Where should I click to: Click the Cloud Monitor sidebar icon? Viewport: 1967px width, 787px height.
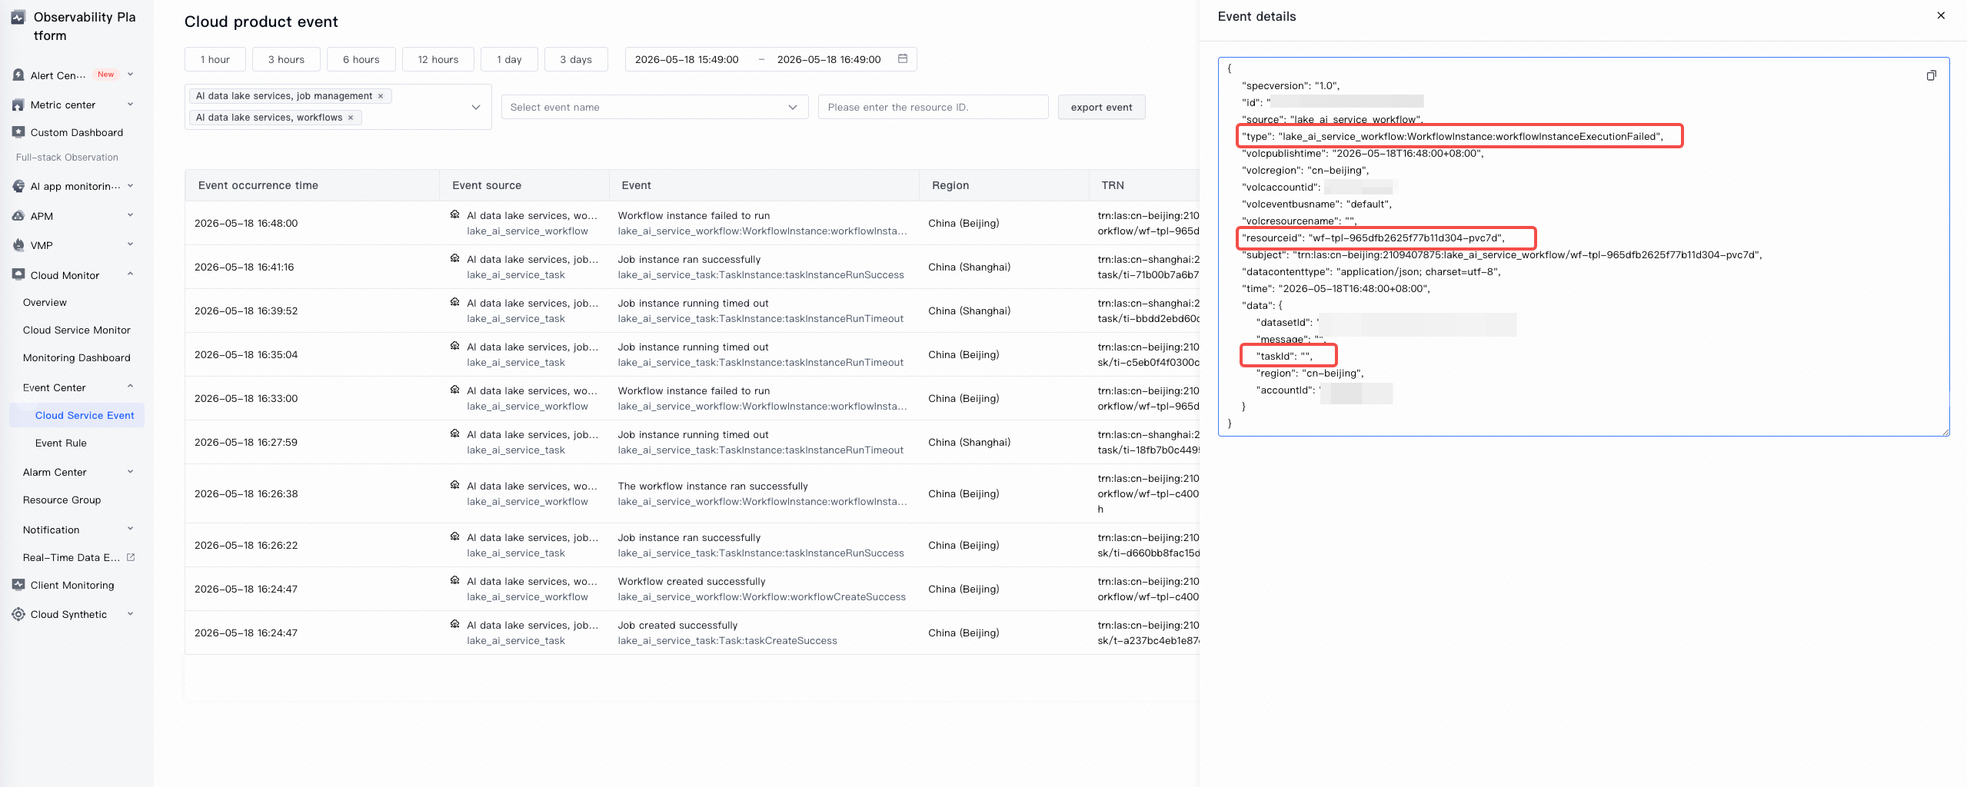coord(18,274)
